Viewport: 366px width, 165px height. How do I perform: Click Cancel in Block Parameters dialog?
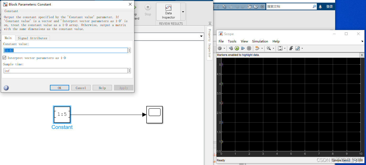click(x=81, y=88)
